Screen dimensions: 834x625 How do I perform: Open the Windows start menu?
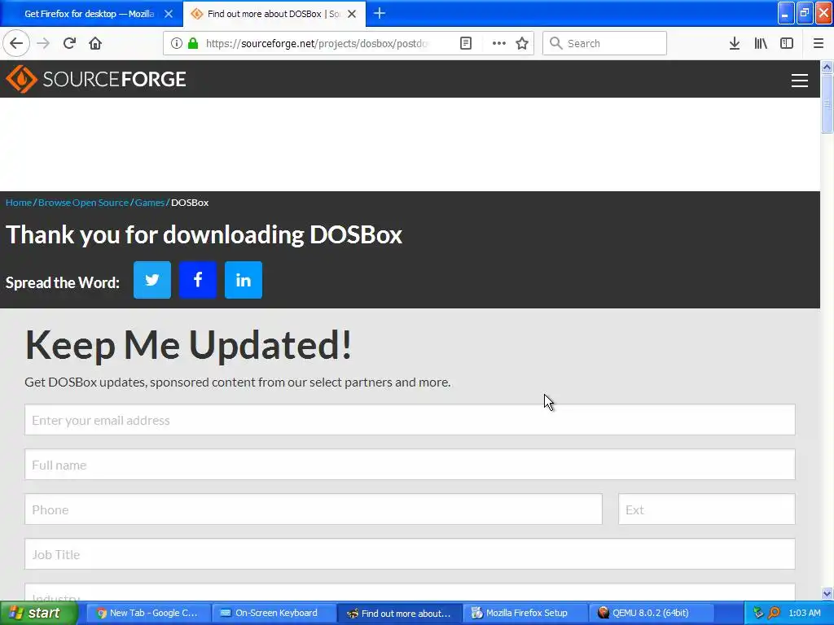[x=38, y=613]
